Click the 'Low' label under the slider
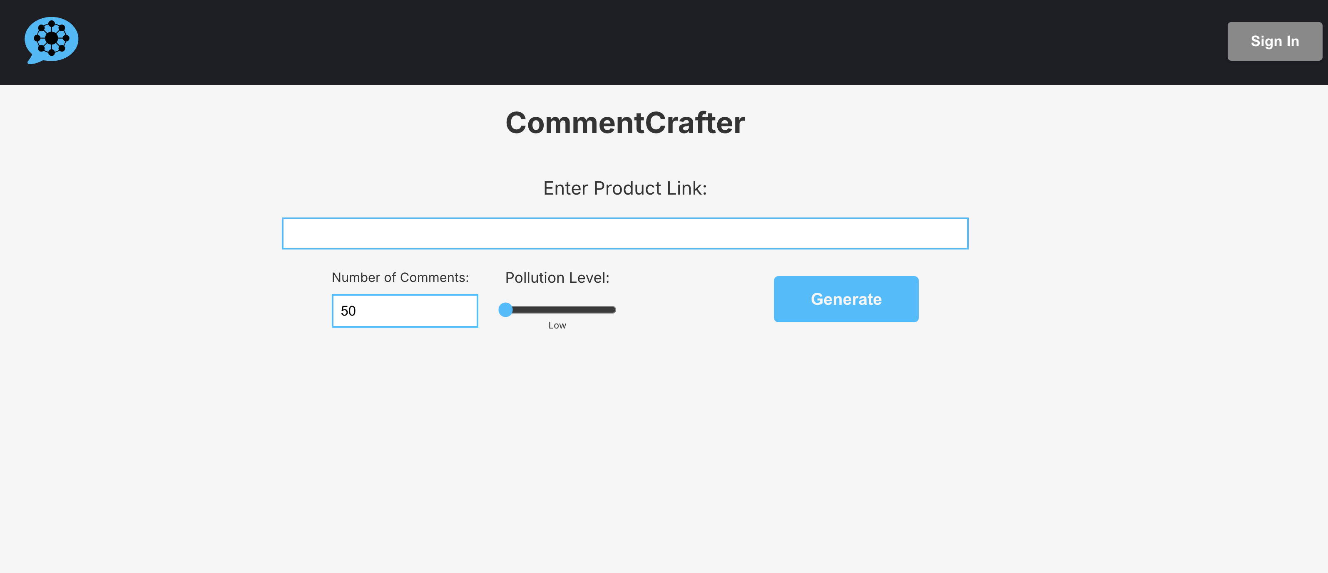The width and height of the screenshot is (1328, 573). point(557,325)
